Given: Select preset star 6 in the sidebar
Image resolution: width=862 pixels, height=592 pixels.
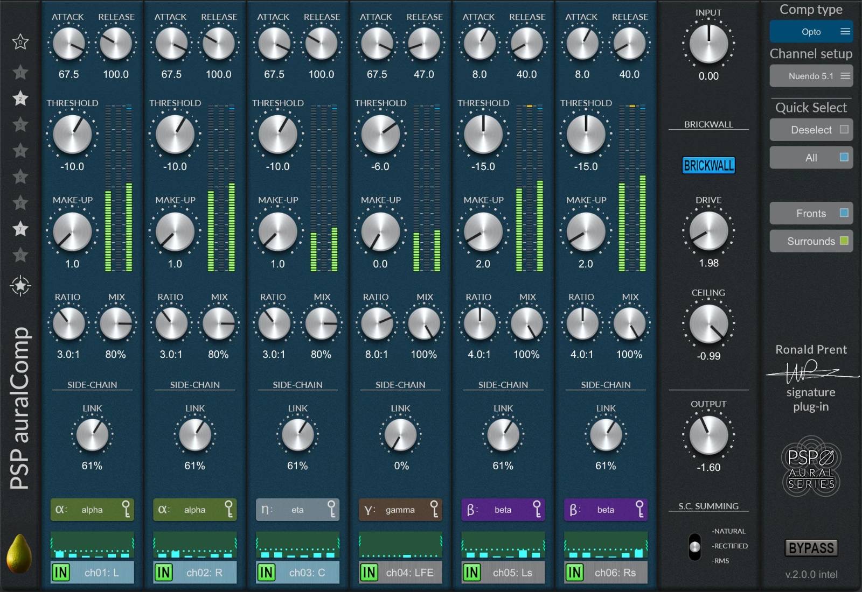Looking at the screenshot, I should click(x=20, y=203).
